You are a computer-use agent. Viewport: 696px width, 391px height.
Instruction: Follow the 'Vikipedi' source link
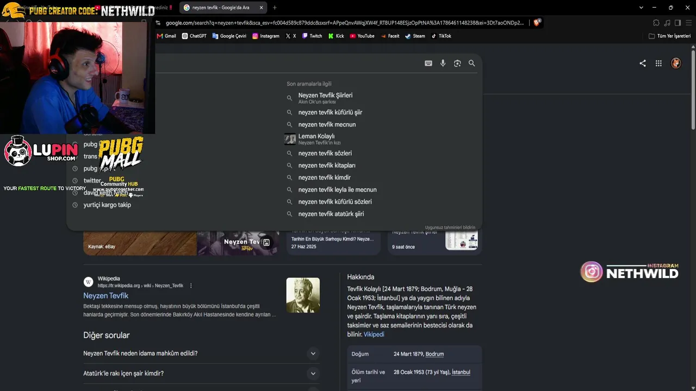point(374,335)
